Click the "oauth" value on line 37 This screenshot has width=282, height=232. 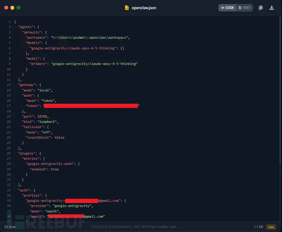pos(52,211)
